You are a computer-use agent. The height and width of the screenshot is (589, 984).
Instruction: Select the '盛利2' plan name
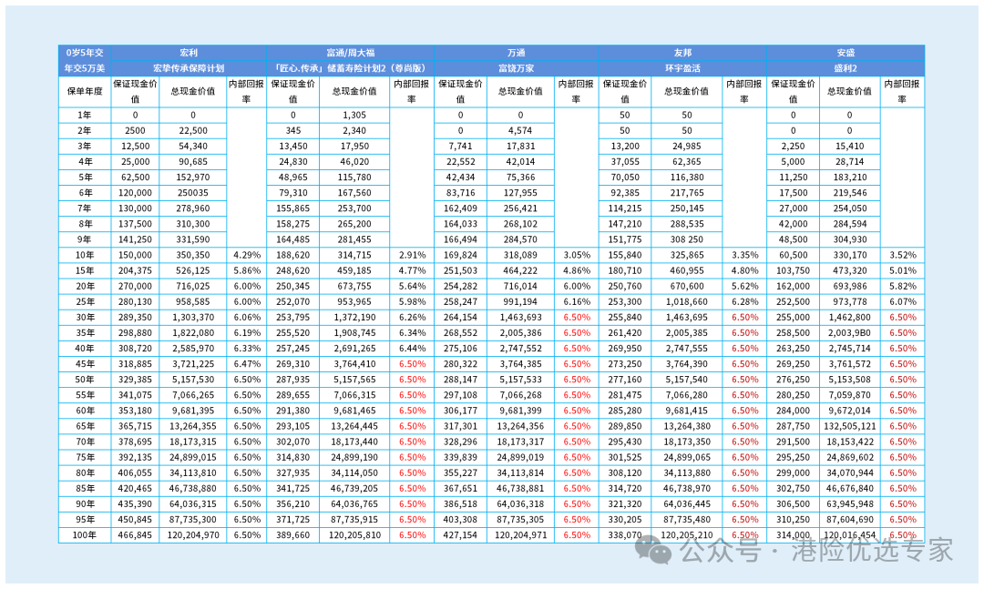click(846, 68)
